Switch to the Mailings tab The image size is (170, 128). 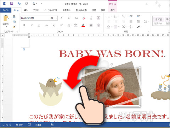point(81,10)
